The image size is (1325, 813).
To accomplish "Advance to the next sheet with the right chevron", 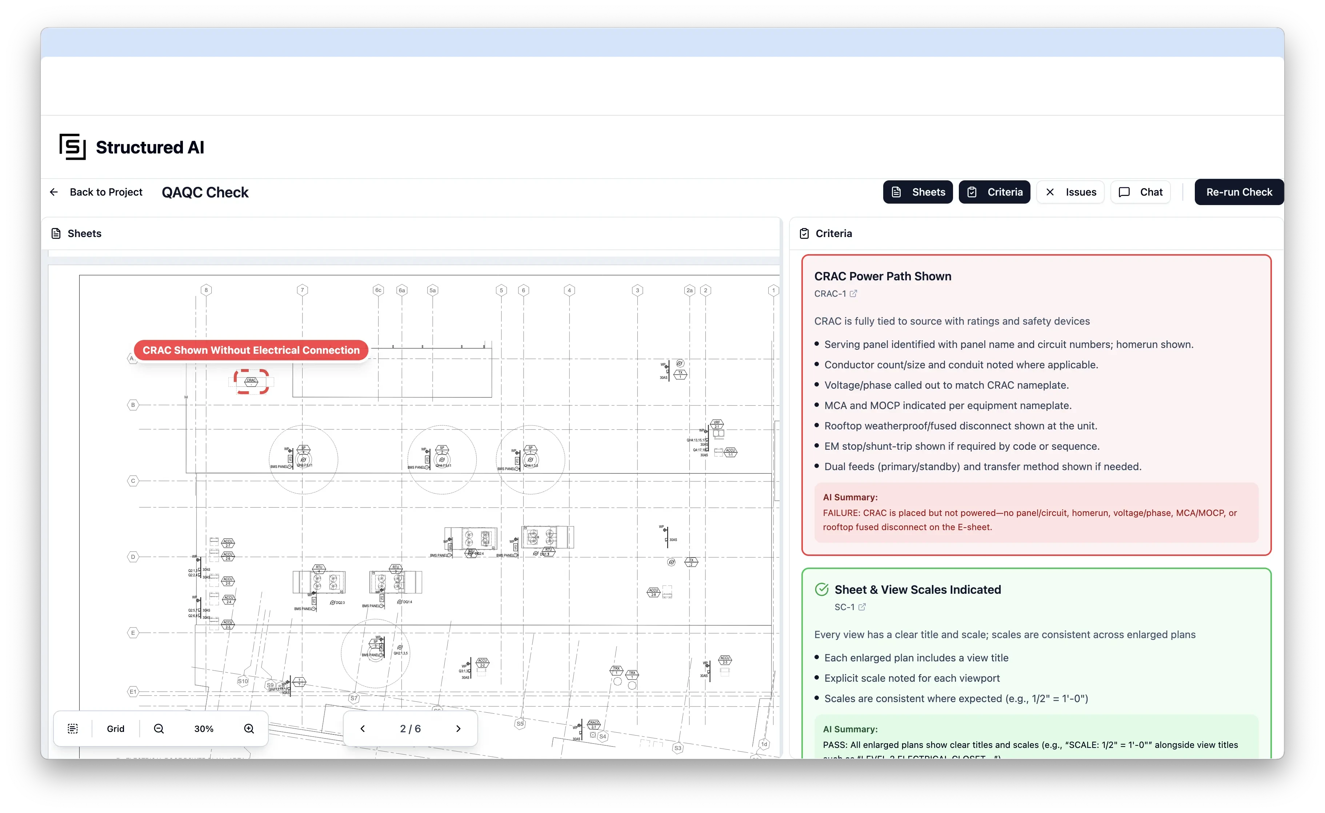I will point(458,729).
